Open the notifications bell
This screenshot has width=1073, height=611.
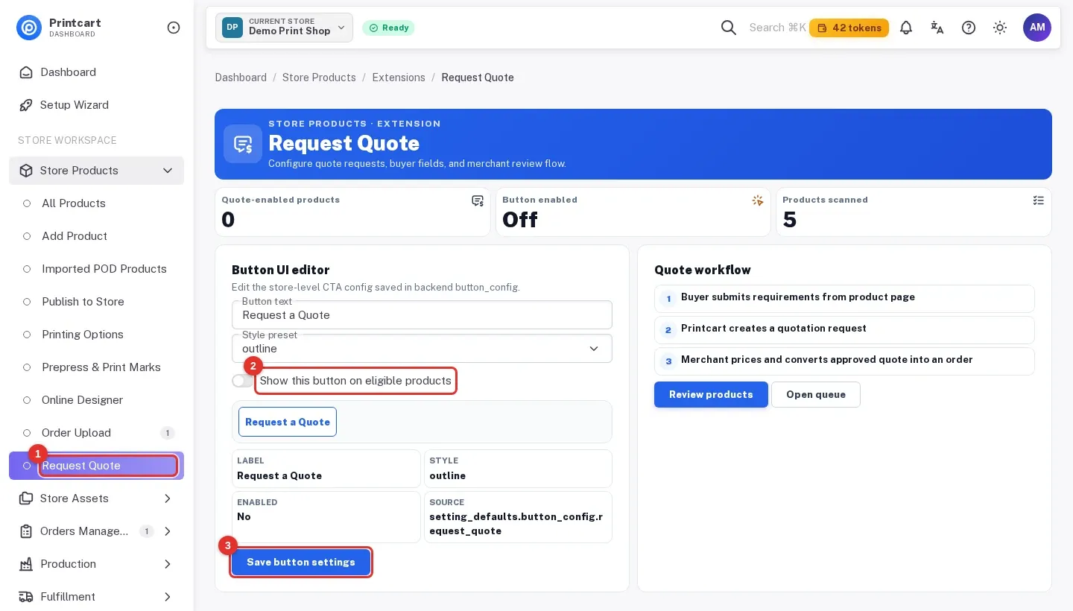click(906, 28)
